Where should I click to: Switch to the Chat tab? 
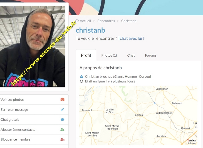(131, 56)
